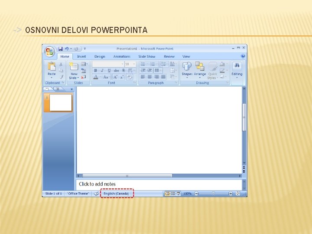Viewport: 312px width, 234px height.
Task: Click Decrease Font Size button
Action: coord(122,77)
